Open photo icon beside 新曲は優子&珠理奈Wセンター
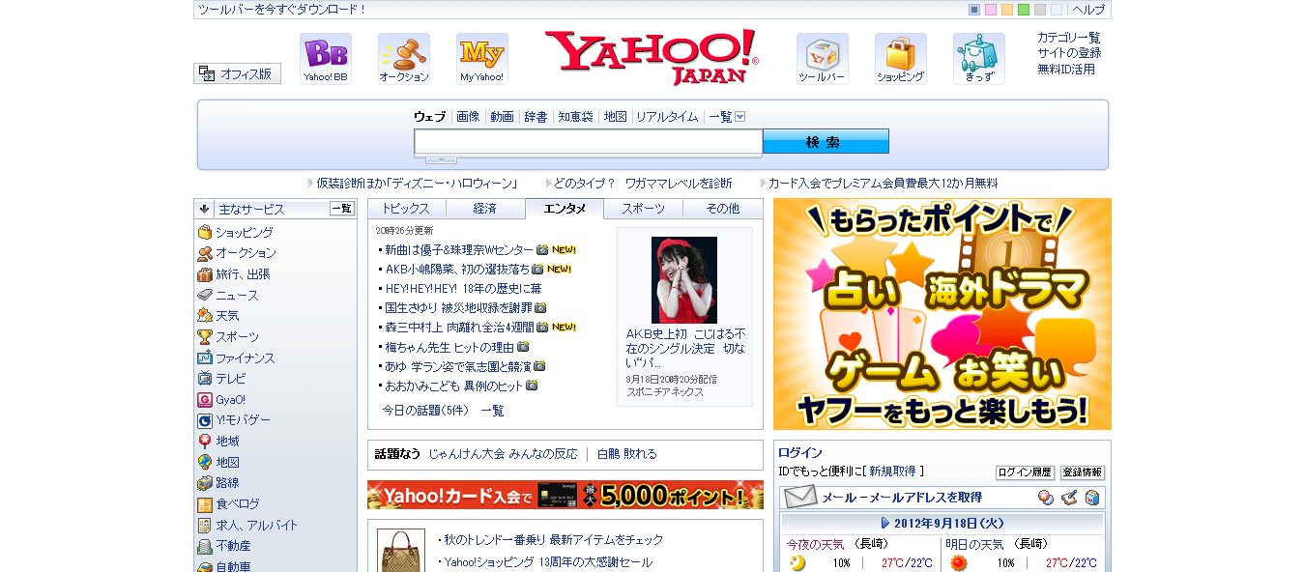Image resolution: width=1304 pixels, height=572 pixels. (542, 249)
